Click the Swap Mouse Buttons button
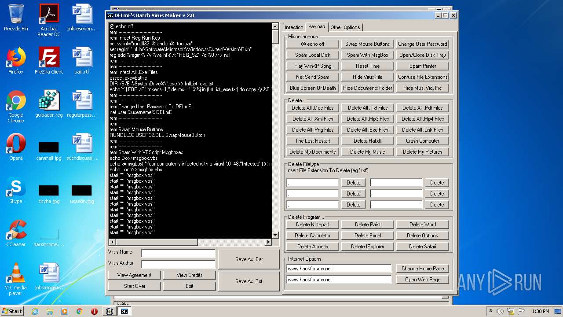Image resolution: width=563 pixels, height=317 pixels. [368, 44]
